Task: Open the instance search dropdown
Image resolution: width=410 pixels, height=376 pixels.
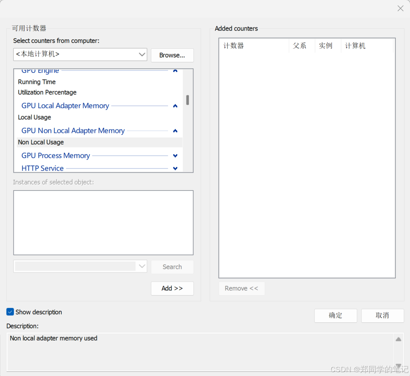Action: coord(142,266)
